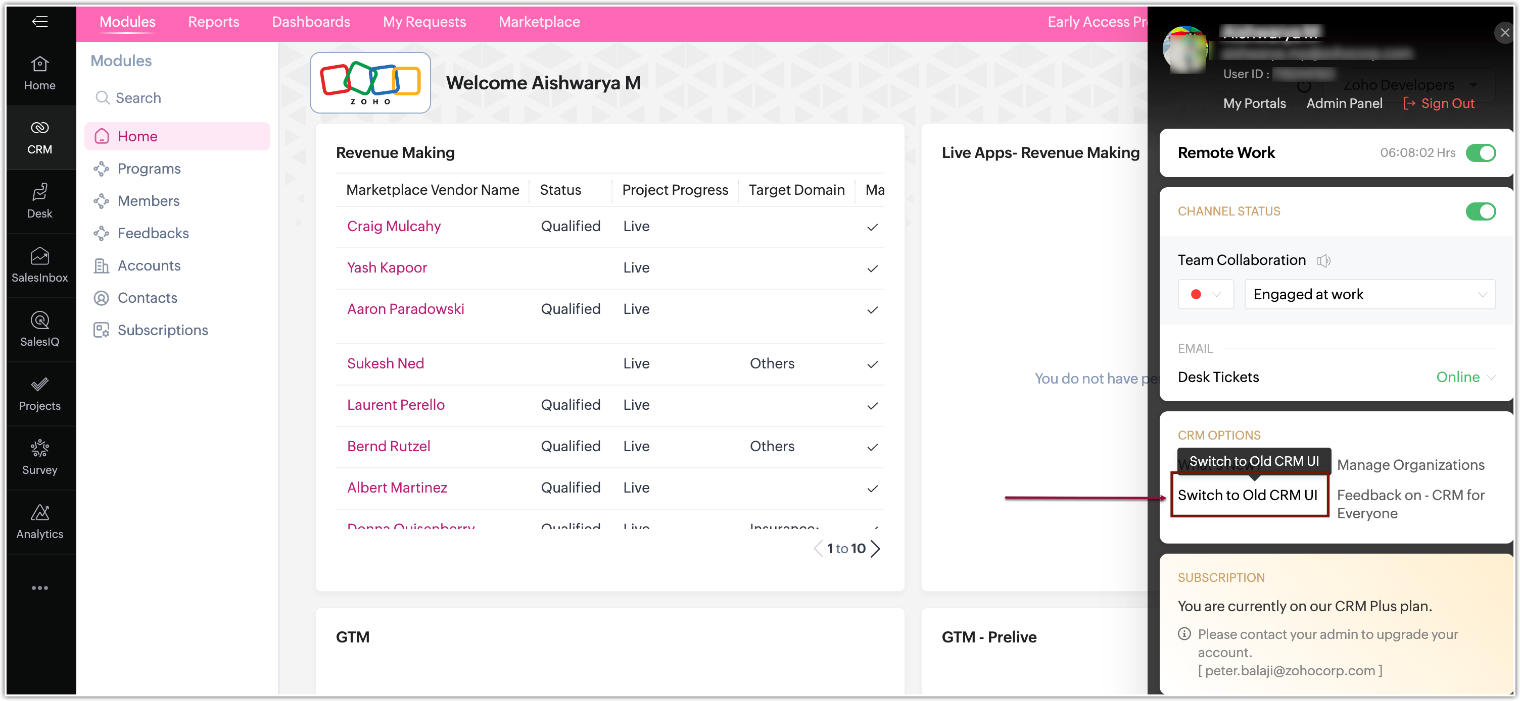Turn off the Remote Work toggle
The height and width of the screenshot is (701, 1520).
pos(1480,153)
